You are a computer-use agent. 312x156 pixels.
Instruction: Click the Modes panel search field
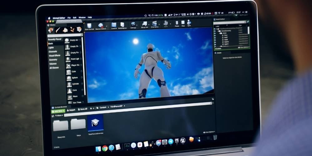65,35
